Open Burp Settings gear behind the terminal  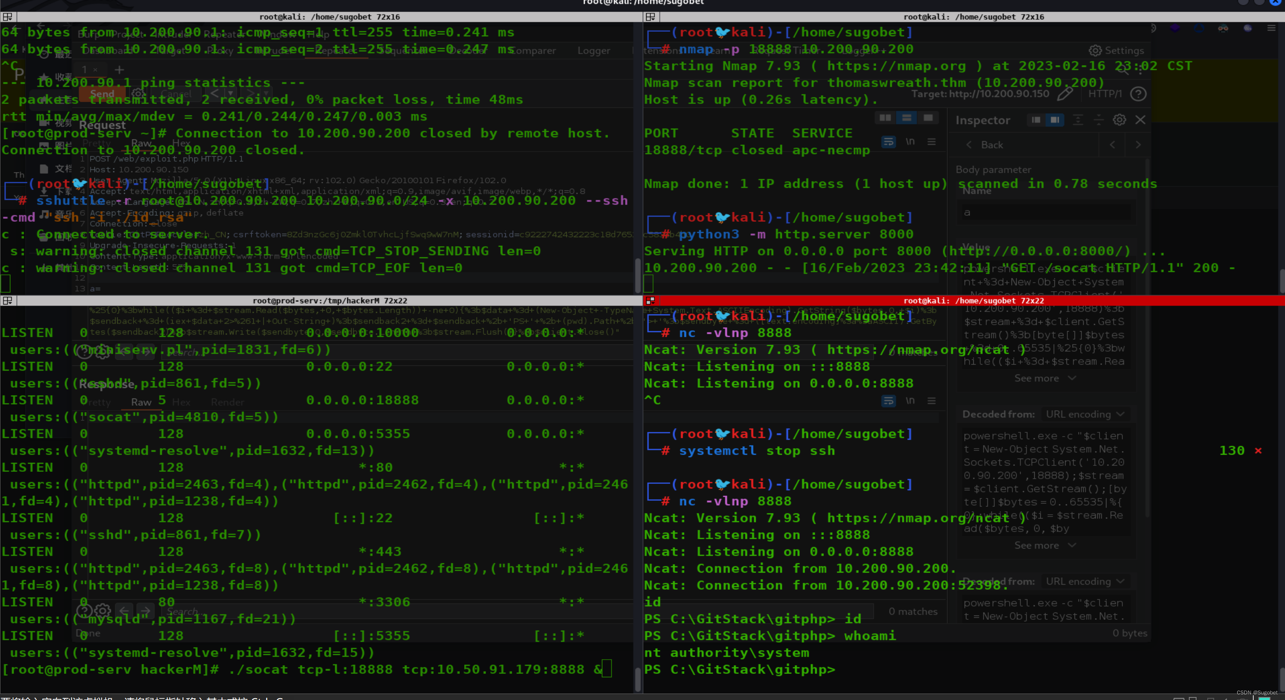click(1095, 50)
